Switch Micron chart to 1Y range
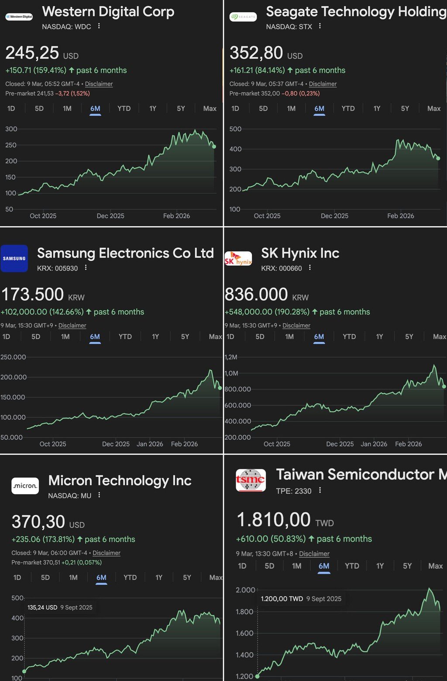The width and height of the screenshot is (447, 681). click(159, 577)
